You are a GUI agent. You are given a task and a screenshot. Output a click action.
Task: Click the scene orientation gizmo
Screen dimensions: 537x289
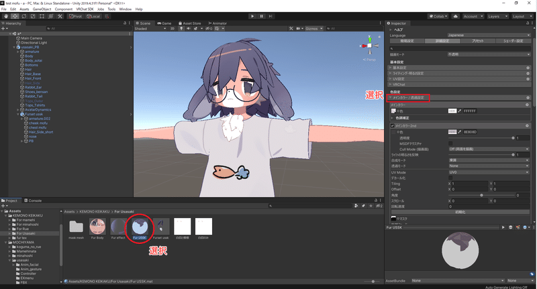[370, 45]
